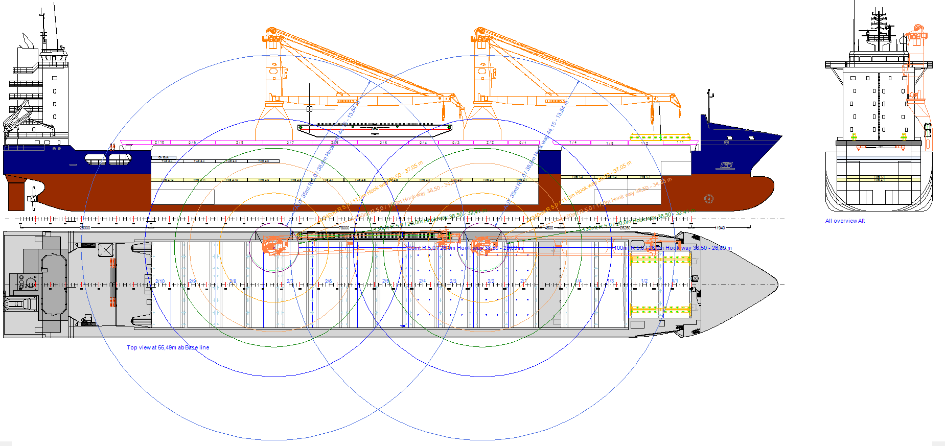The image size is (945, 446).
Task: Select tween deck panel Twd 2.12
Action: pos(167,180)
